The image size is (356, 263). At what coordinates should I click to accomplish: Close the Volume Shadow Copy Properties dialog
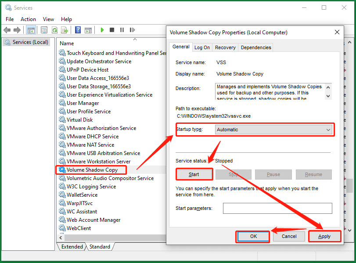coord(337,32)
